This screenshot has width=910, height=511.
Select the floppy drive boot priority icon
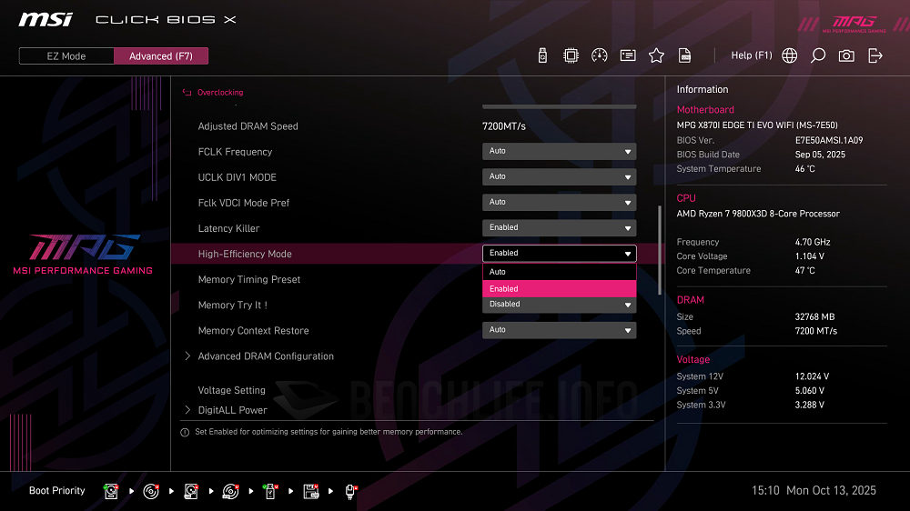point(311,491)
